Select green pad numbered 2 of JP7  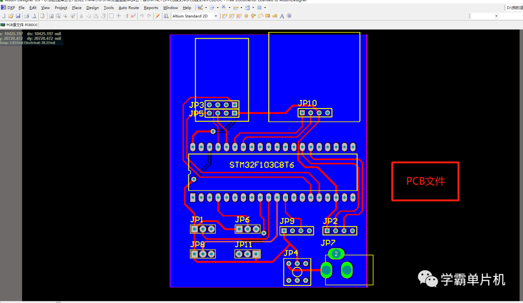pos(336,254)
